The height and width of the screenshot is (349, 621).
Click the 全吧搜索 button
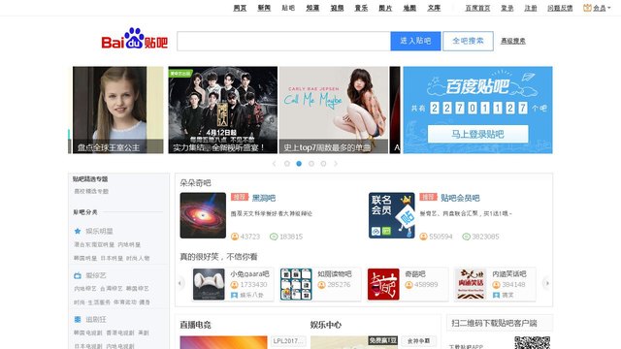pyautogui.click(x=468, y=41)
